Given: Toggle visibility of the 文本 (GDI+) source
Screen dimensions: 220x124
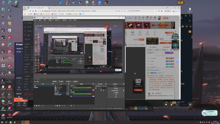Looking at the screenshot, I should 67,86.
